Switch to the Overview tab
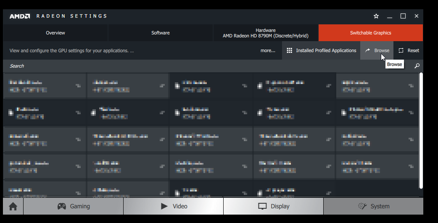The image size is (438, 223). [x=55, y=33]
